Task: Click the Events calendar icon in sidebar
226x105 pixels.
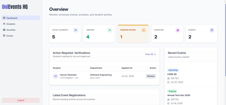Action: pos(4,36)
